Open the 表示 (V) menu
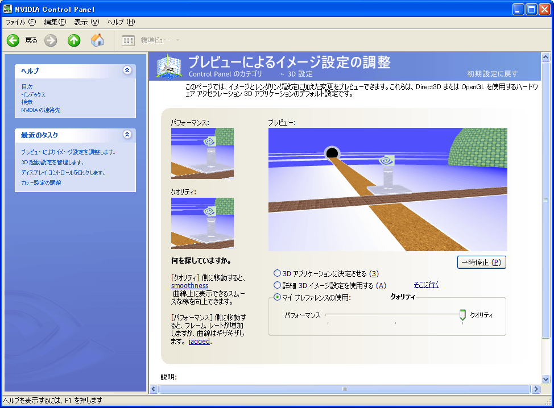 click(x=86, y=22)
